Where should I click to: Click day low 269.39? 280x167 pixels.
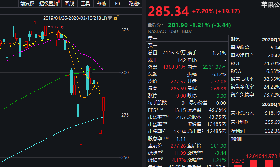point(218,89)
